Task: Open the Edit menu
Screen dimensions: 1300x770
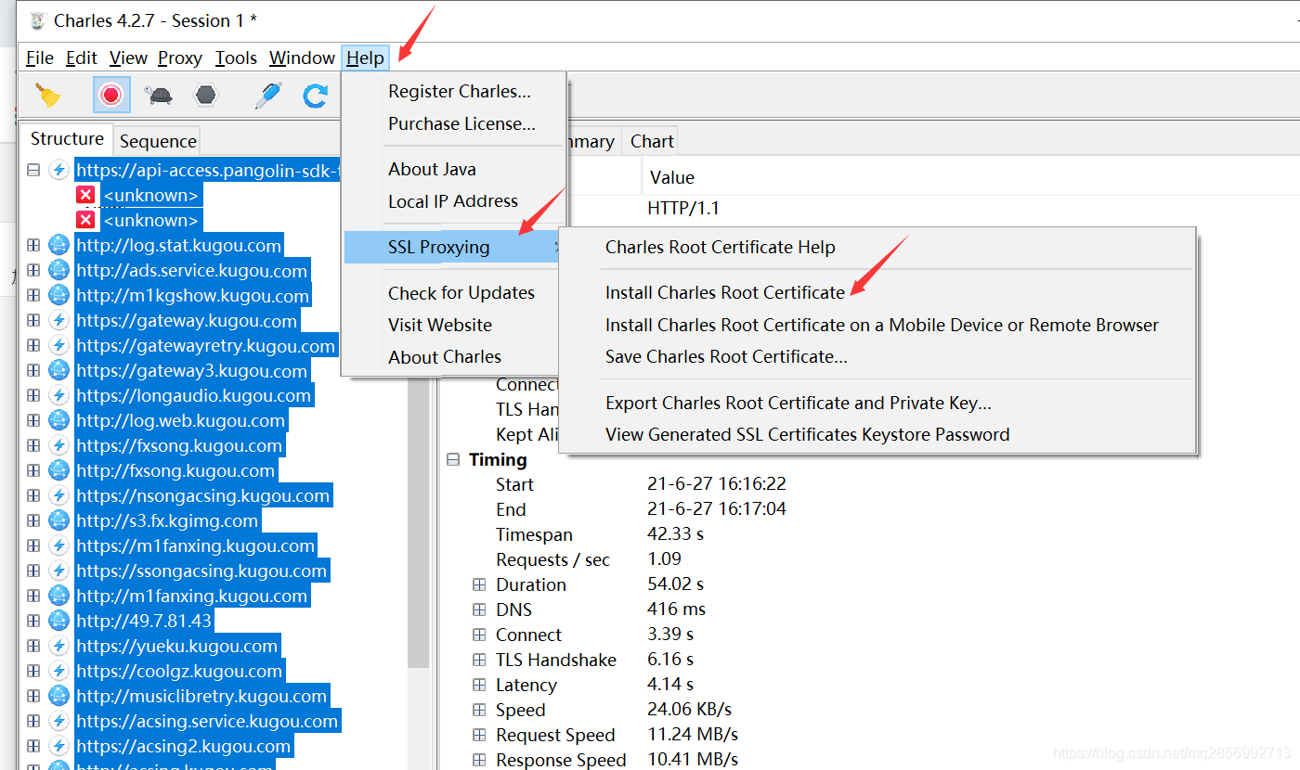Action: [82, 58]
